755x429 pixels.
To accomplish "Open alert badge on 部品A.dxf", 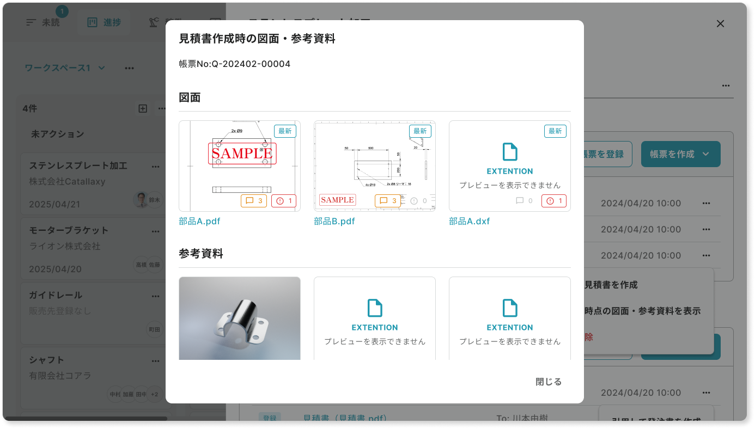I will point(554,201).
